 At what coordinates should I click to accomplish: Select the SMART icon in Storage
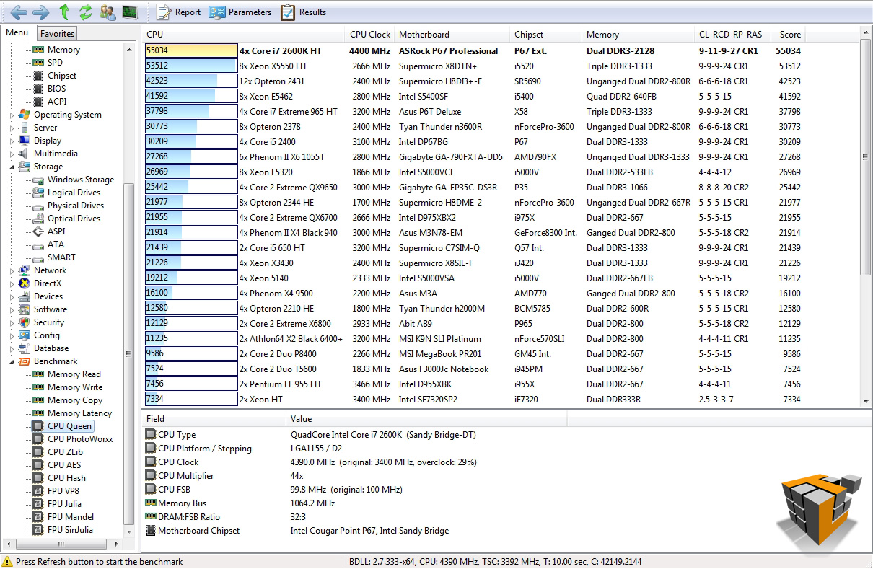[38, 257]
